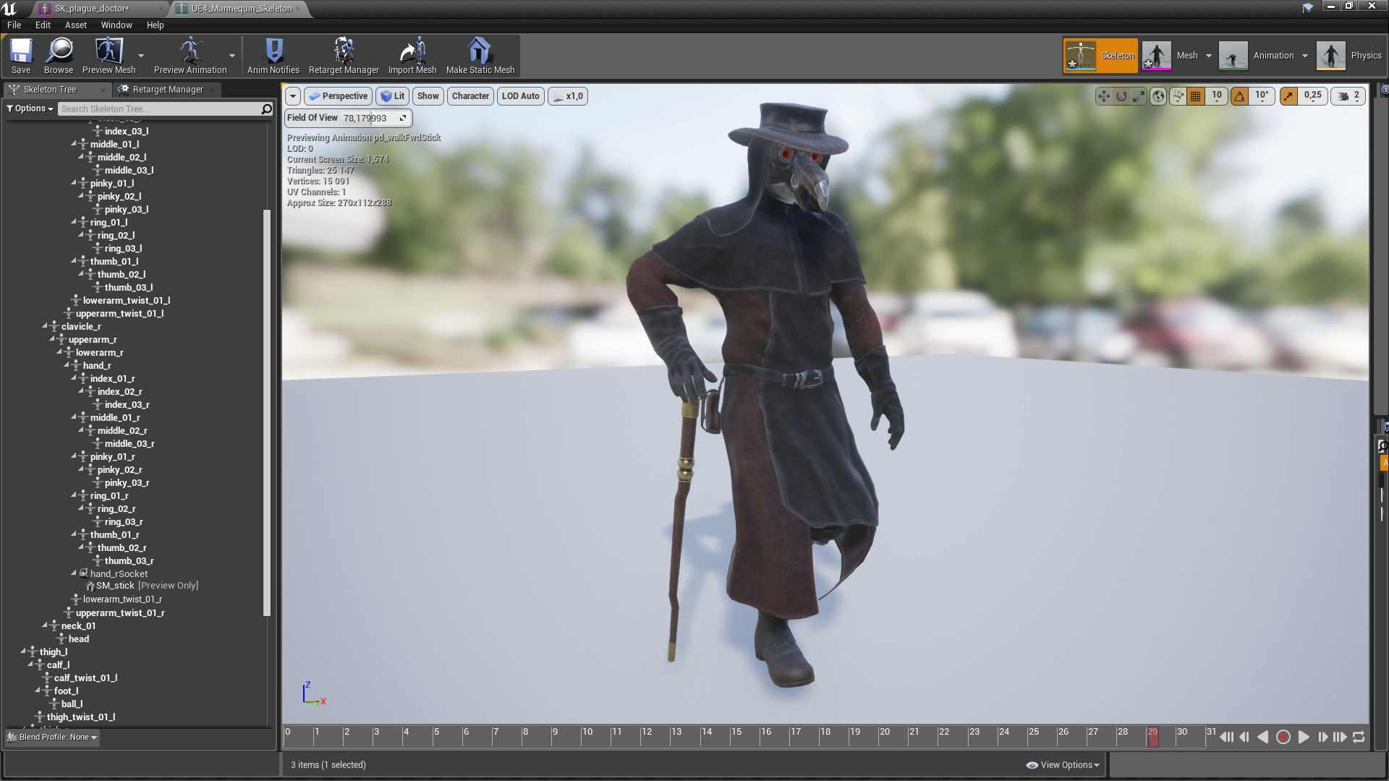Switch to Physics editor mode
The height and width of the screenshot is (781, 1389).
(x=1350, y=56)
